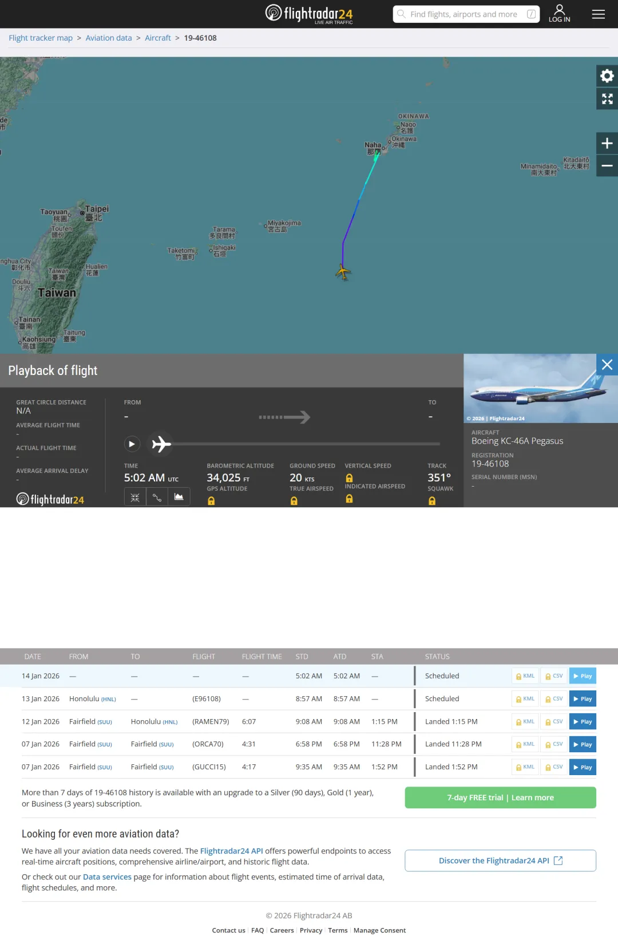Play the 13 Jan 2026 flight
Viewport: 618px width, 952px height.
[x=583, y=699]
